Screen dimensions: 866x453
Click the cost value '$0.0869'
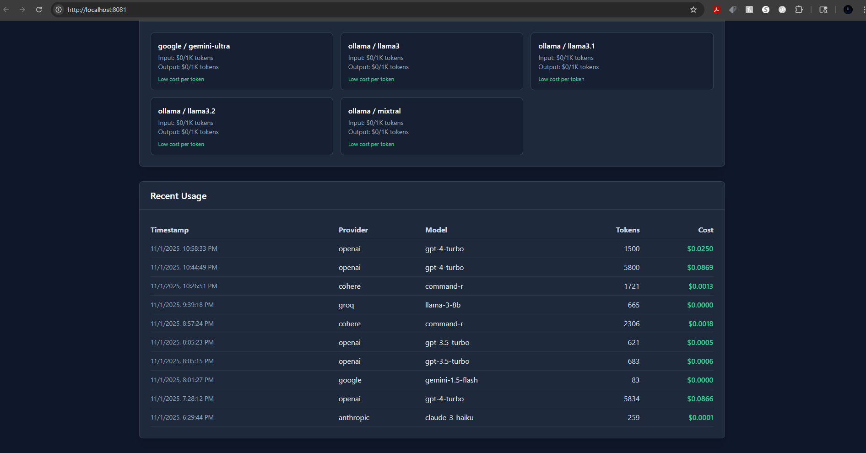pos(700,268)
